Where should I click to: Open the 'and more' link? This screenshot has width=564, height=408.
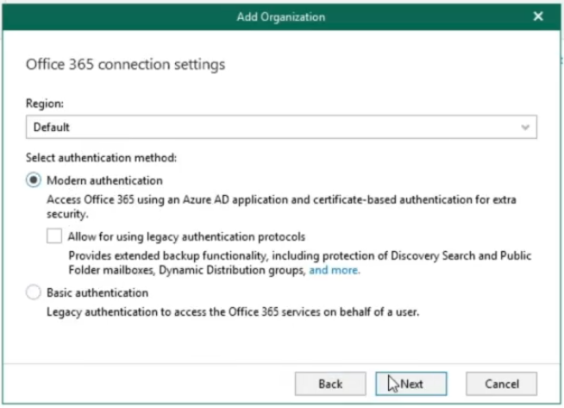(x=334, y=270)
